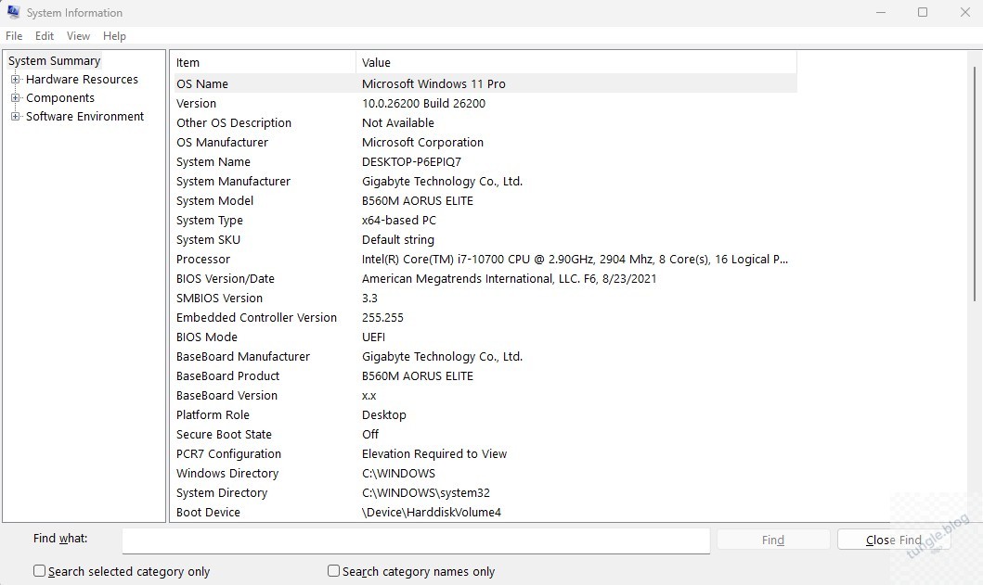Image resolution: width=983 pixels, height=585 pixels.
Task: Enable Search category names only checkbox
Action: pyautogui.click(x=333, y=570)
